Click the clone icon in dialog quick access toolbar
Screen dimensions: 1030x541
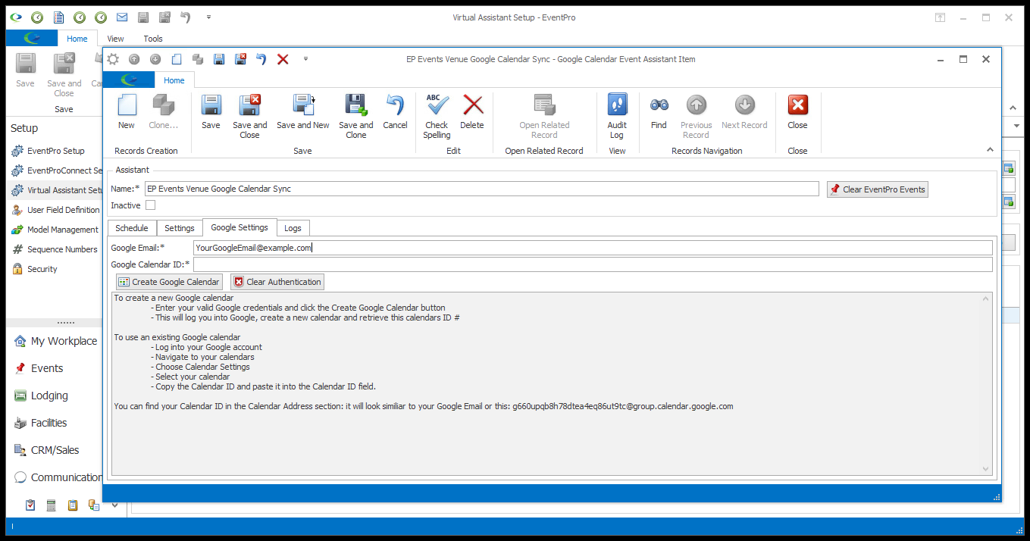pyautogui.click(x=198, y=59)
